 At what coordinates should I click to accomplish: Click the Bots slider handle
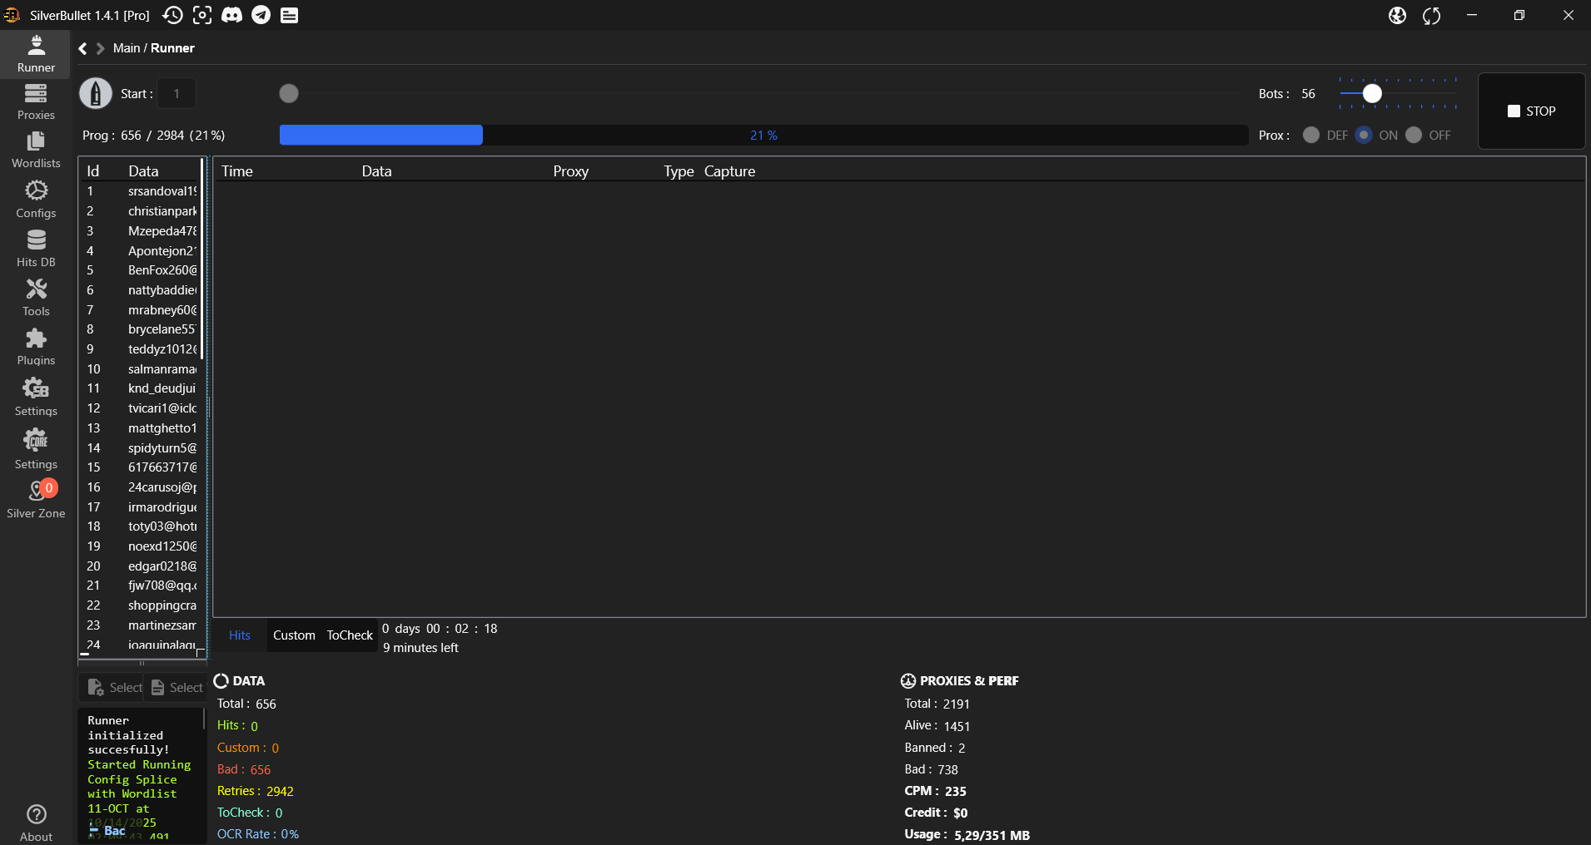[1372, 94]
